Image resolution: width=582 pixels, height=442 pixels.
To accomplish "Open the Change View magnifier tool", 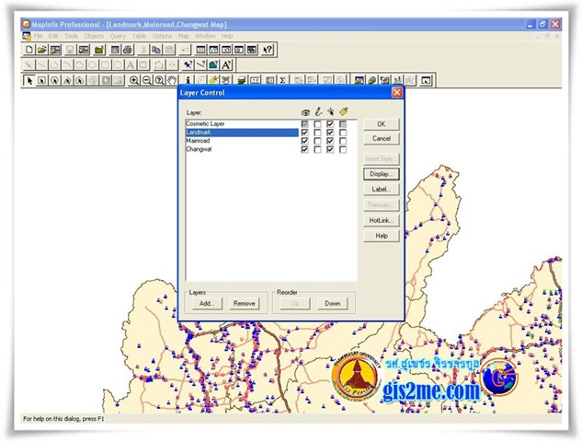I will click(159, 80).
